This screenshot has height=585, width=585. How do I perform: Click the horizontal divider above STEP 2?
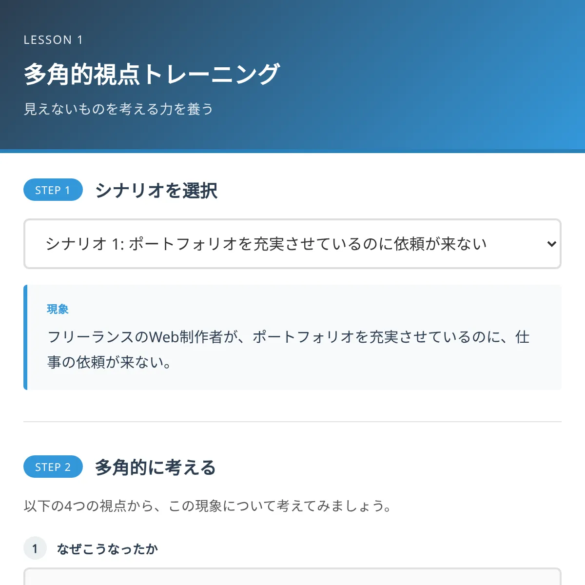[x=292, y=422]
